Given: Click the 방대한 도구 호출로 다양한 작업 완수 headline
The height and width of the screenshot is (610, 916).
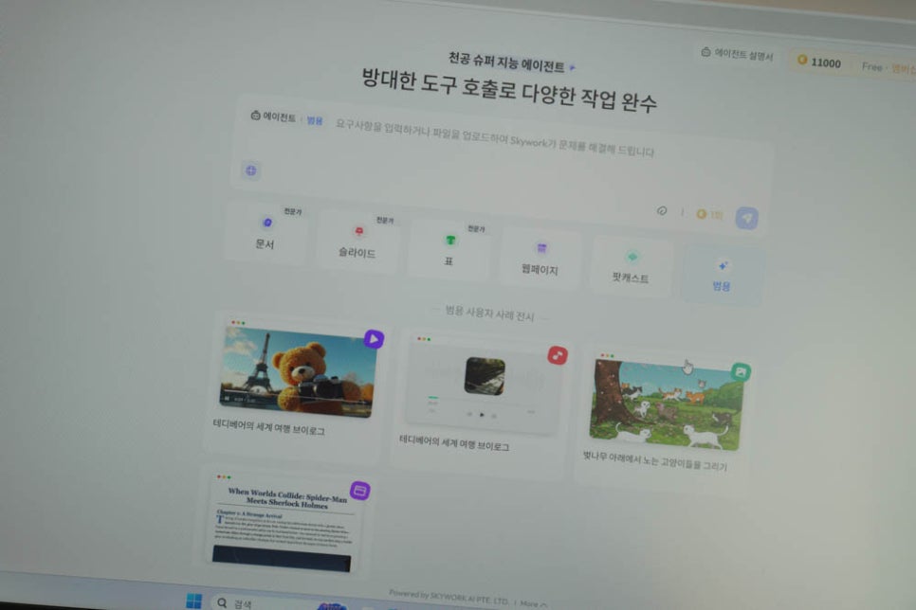Looking at the screenshot, I should [x=509, y=90].
